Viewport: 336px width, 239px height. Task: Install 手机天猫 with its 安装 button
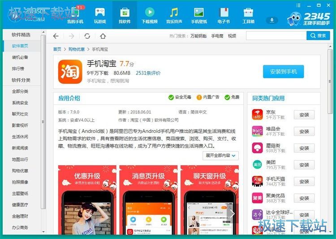click(304, 182)
